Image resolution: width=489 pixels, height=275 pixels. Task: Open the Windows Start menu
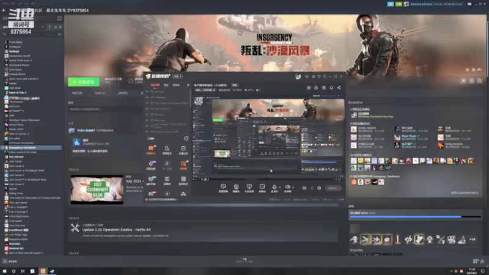(x=4, y=271)
